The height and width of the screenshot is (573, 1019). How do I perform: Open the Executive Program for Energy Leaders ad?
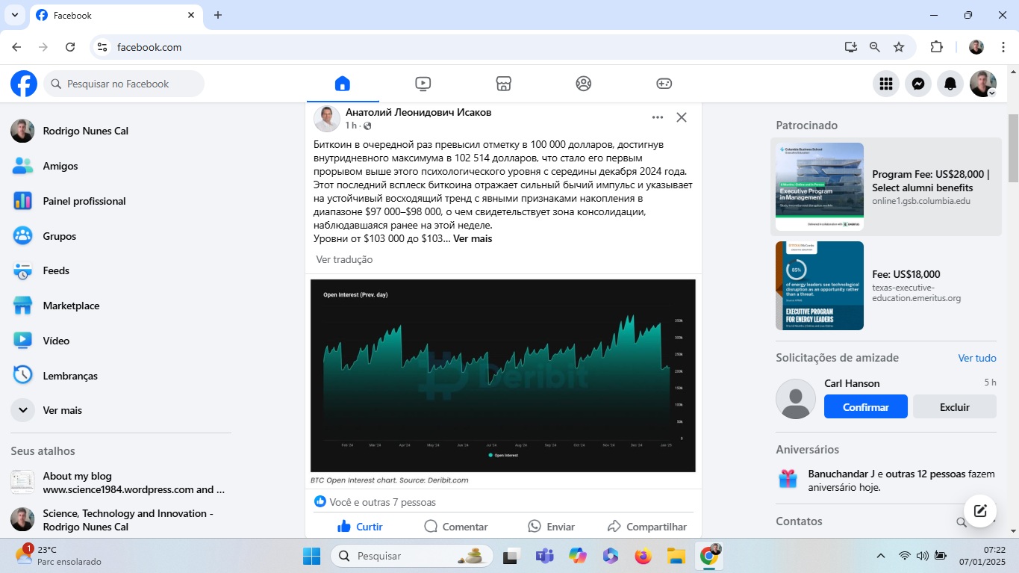[x=886, y=285]
